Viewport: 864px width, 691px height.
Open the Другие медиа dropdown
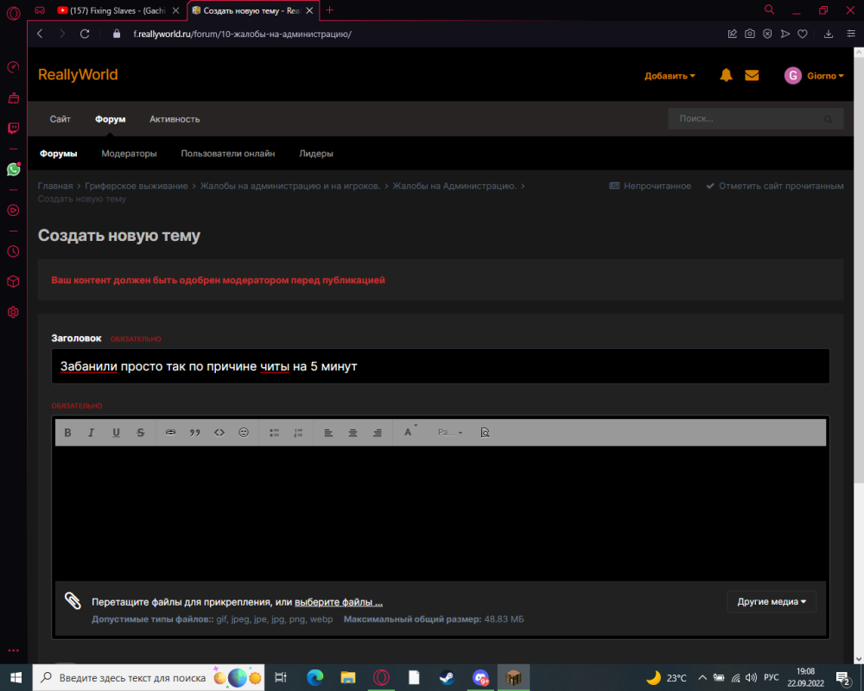[772, 602]
